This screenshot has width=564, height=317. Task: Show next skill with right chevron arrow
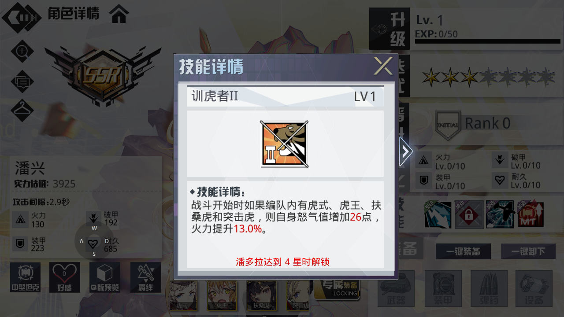point(405,151)
